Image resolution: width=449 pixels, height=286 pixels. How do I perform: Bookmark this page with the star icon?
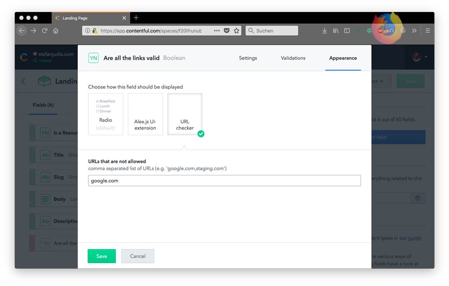point(236,31)
